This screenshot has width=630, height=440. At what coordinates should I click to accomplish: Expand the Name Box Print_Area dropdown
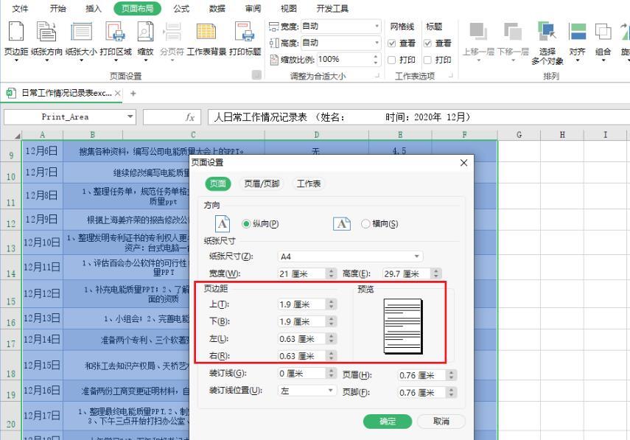point(130,116)
